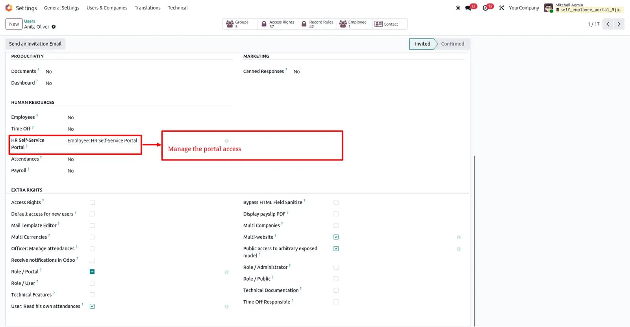Screen dimensions: 630x327
Task: Click the gear icon beside Anita Oliver
Action: [x=54, y=27]
